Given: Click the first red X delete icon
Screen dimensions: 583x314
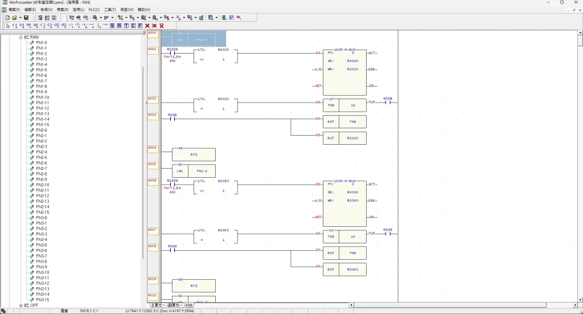Looking at the screenshot, I should coord(147,26).
